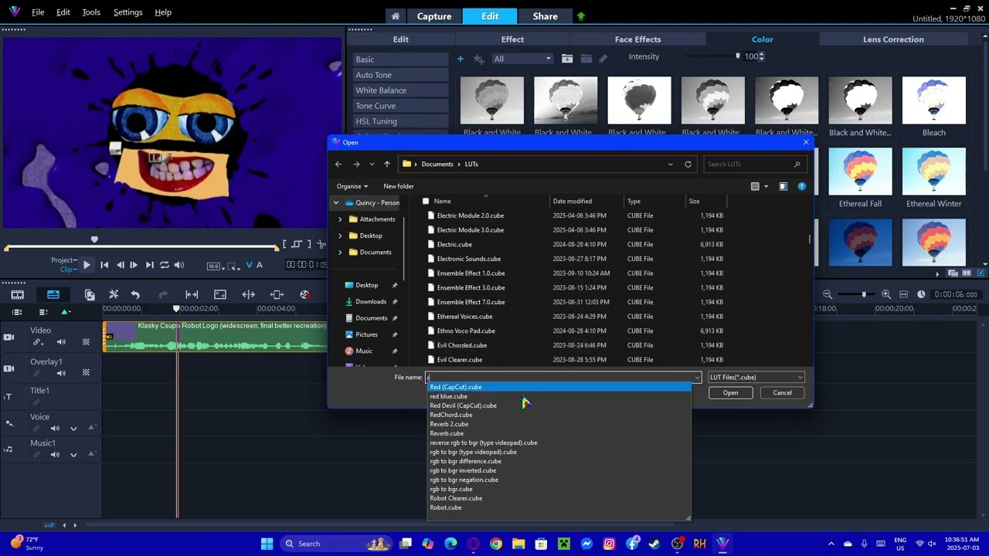The image size is (989, 556).
Task: Collapse the Quincy - Personal tree node
Action: (336, 203)
